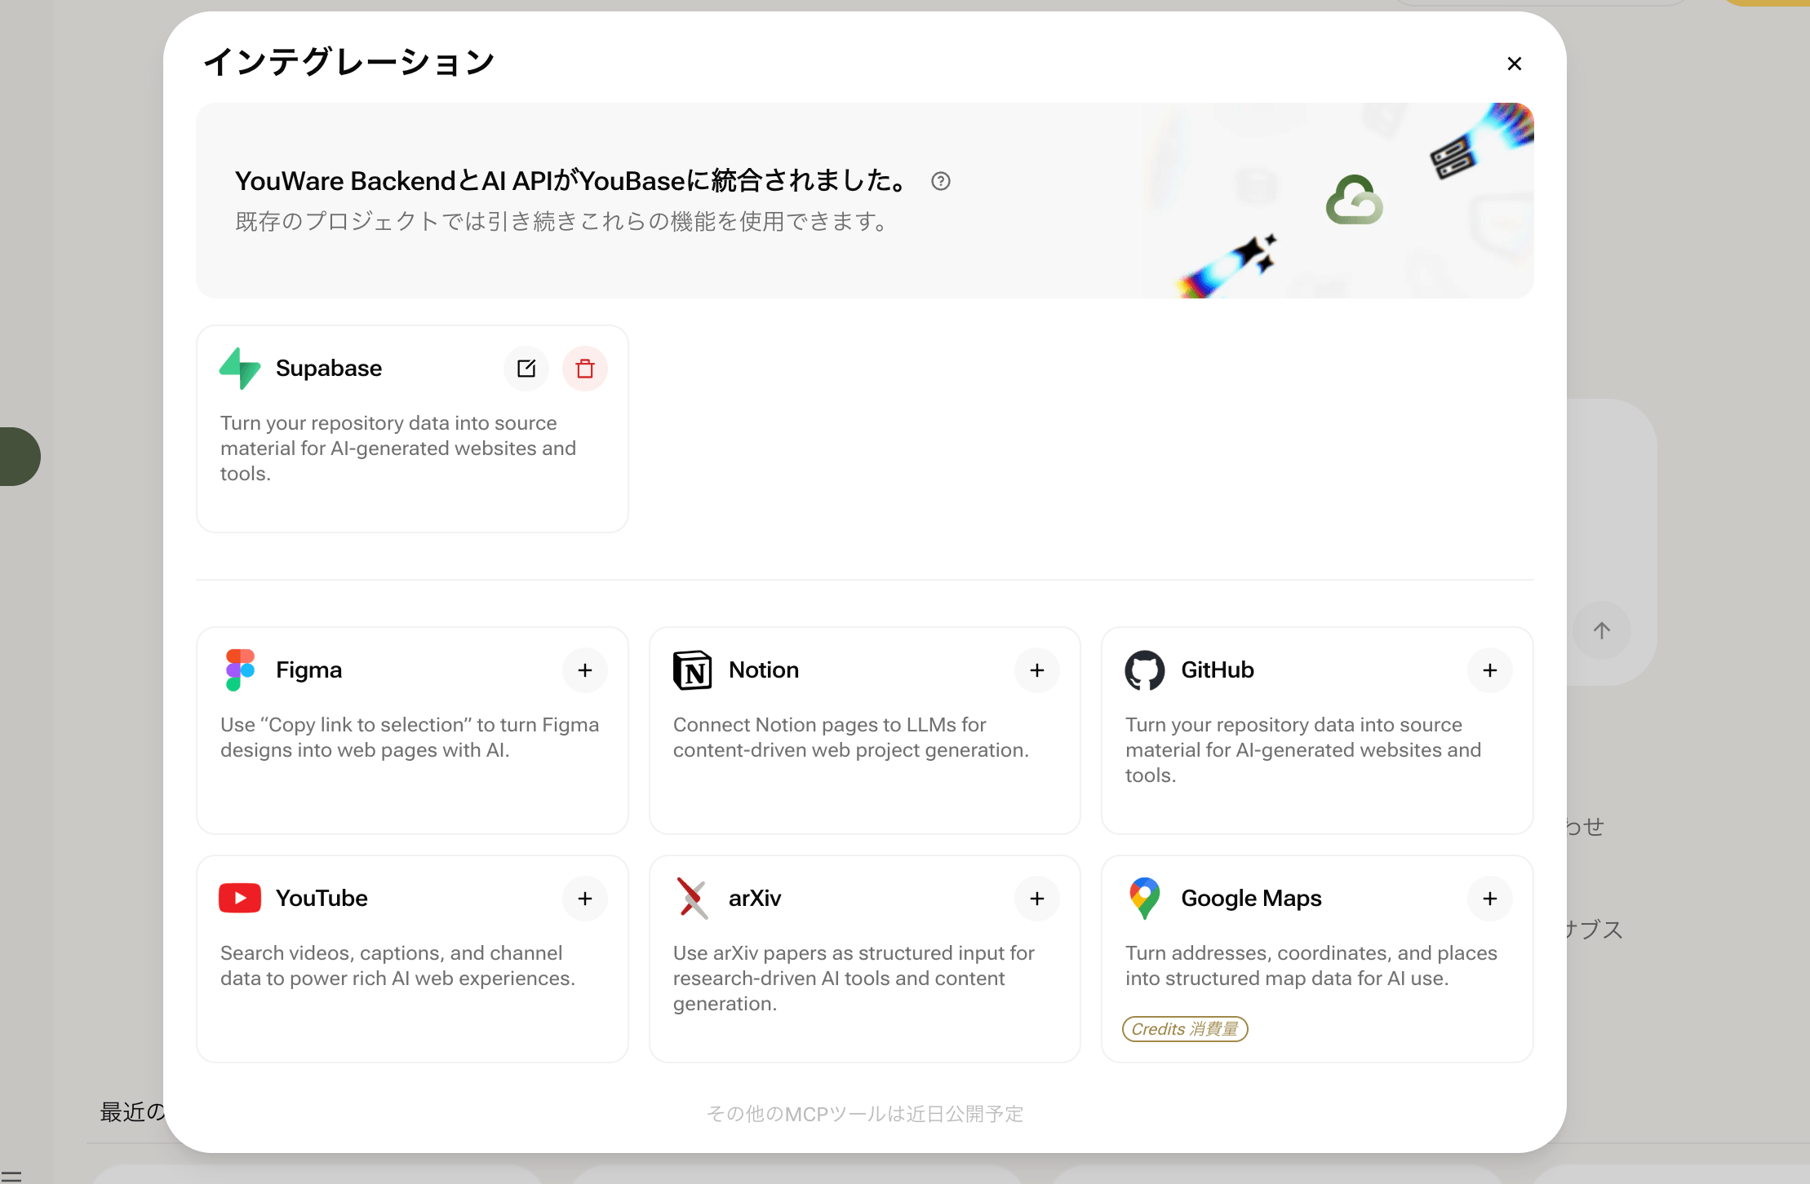Select the GitHub logo icon
Viewport: 1810px width, 1184px height.
tap(1146, 669)
